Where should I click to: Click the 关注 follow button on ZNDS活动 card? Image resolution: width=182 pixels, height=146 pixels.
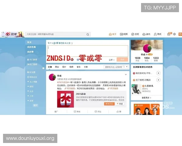pyautogui.click(x=120, y=104)
